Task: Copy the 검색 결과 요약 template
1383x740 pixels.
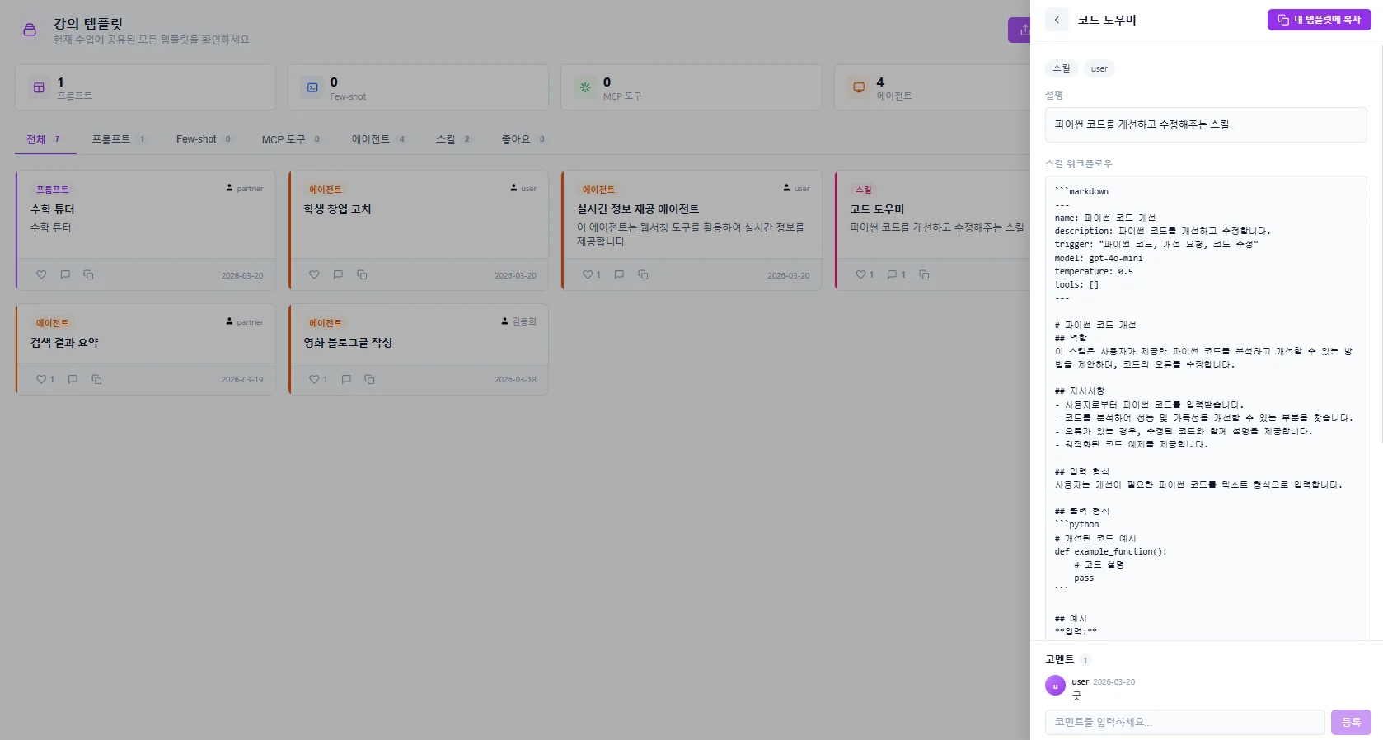Action: click(x=96, y=379)
